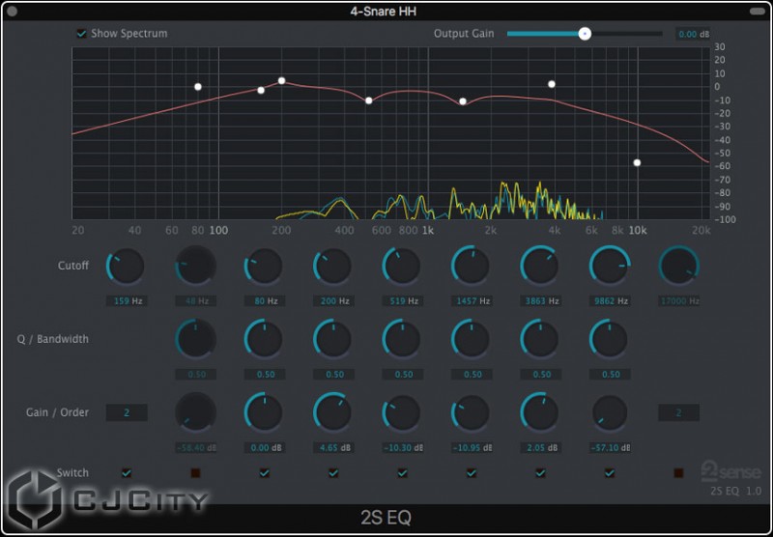The height and width of the screenshot is (537, 773).
Task: Click the 4.65 dB gain value field
Action: pyautogui.click(x=333, y=448)
